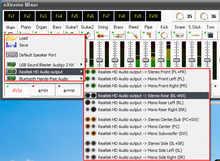This screenshot has height=161, width=220.
Task: Click the Default Speaker Port device icon
Action: point(12,55)
